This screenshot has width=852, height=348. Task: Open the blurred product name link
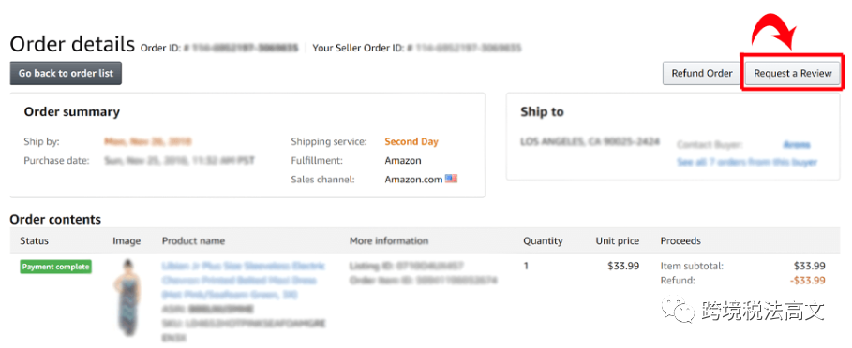click(x=244, y=281)
